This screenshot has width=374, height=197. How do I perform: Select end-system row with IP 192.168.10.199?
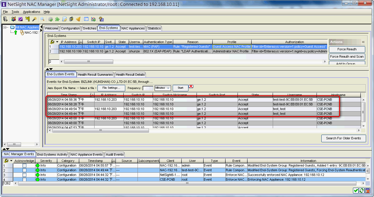(x=188, y=51)
